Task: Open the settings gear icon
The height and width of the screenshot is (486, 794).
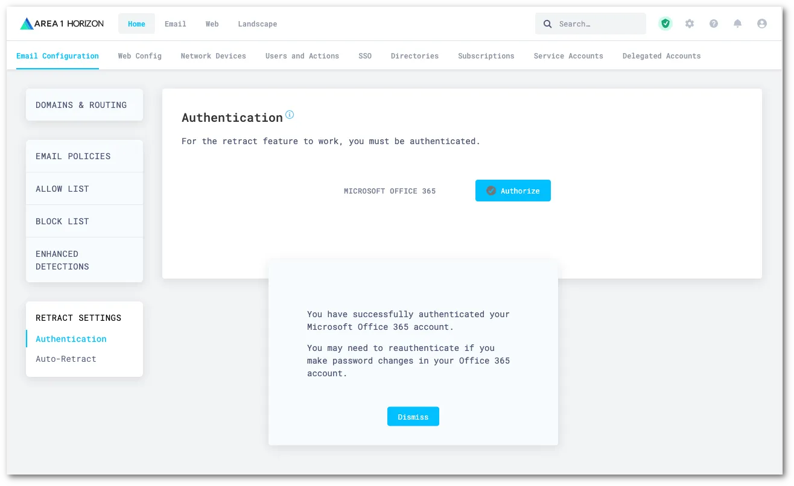Action: tap(690, 24)
